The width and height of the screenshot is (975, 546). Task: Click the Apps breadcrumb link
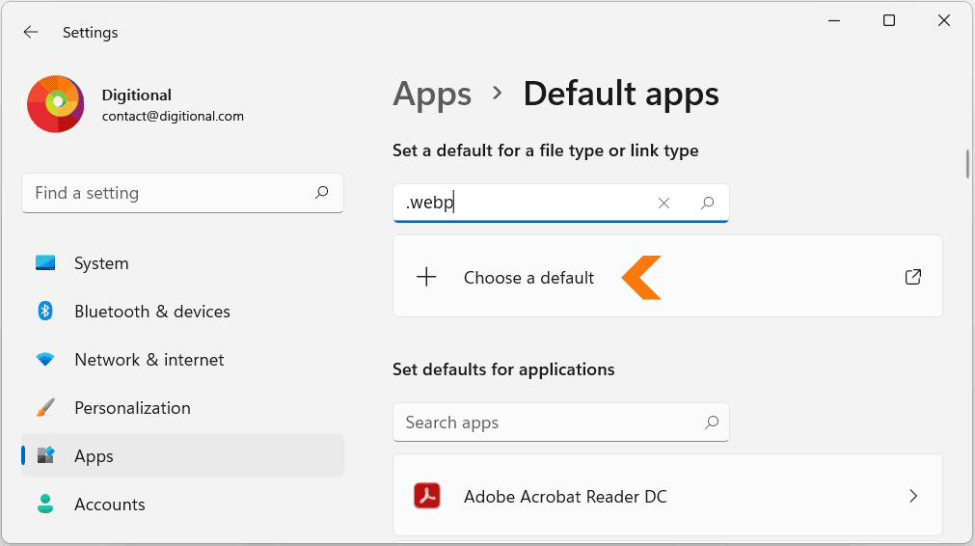pos(432,95)
